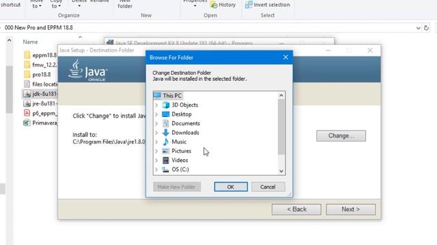Select the Desktop folder icon

pyautogui.click(x=166, y=114)
